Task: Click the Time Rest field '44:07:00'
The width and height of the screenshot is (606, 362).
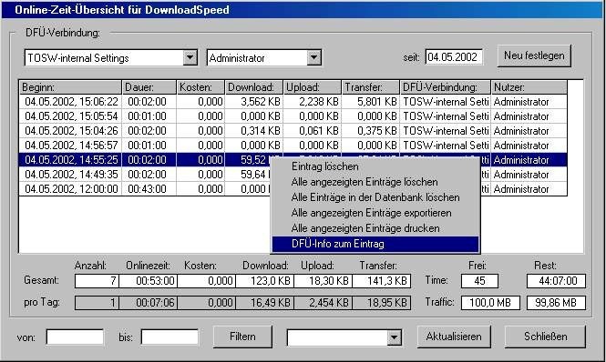Action: 556,280
